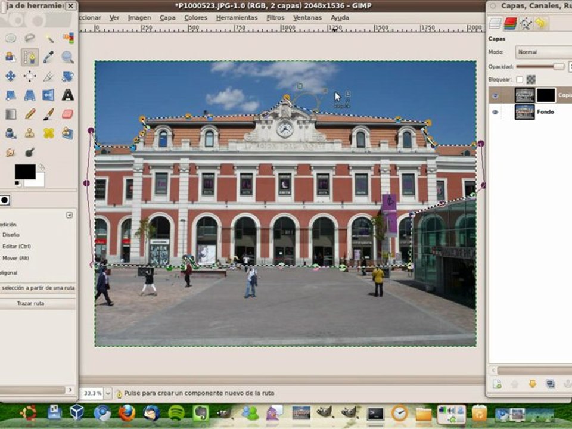Click the Trazar ruta button
The width and height of the screenshot is (572, 429).
pos(30,303)
